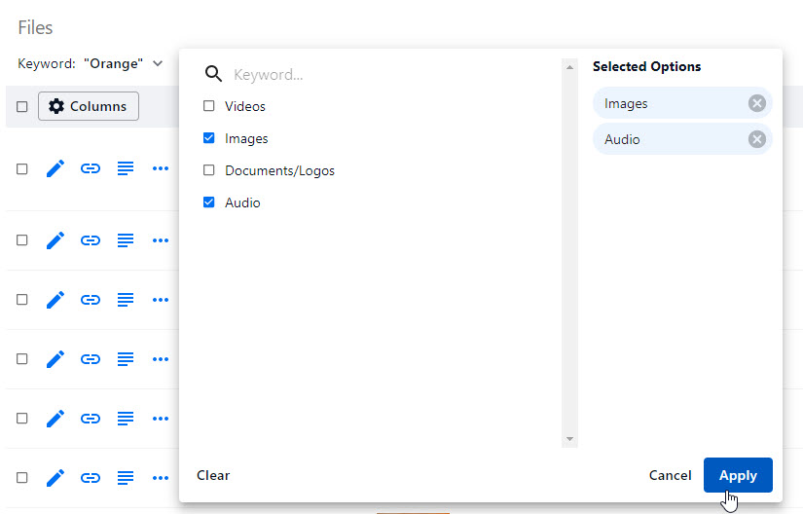Viewport: 803px width, 514px height.
Task: Uncheck the Audio option
Action: click(209, 202)
